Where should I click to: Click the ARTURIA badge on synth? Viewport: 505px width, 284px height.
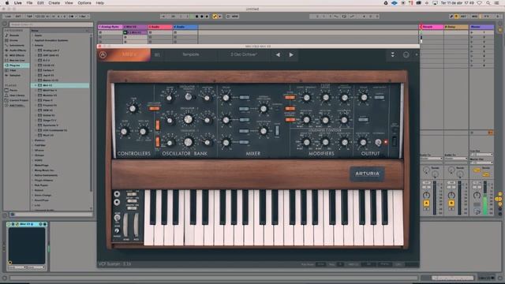(367, 174)
